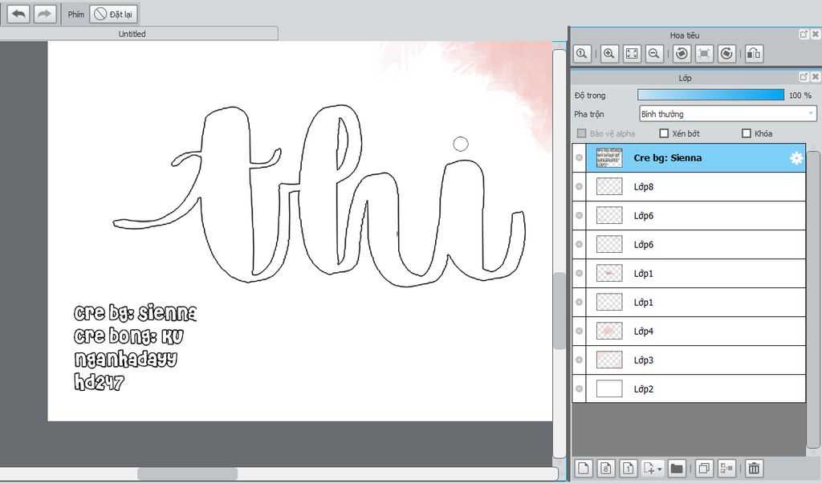Screen dimensions: 822x484
Task: Add a new color layer
Action: point(584,468)
